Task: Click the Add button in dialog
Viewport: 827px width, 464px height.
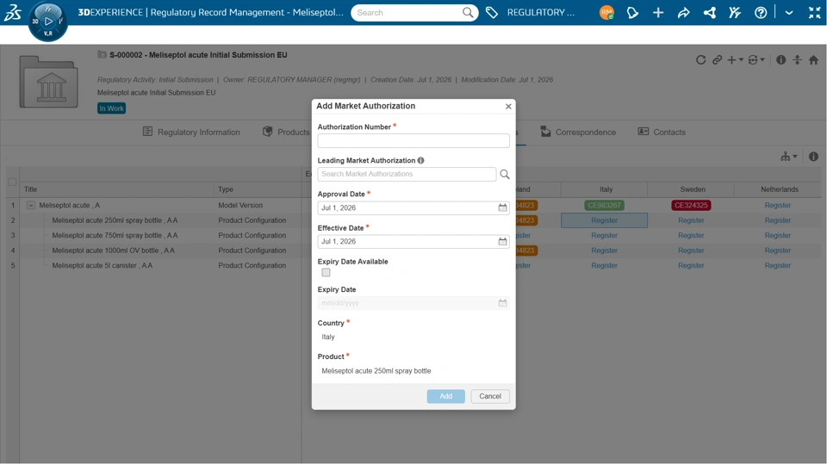Action: pyautogui.click(x=445, y=396)
